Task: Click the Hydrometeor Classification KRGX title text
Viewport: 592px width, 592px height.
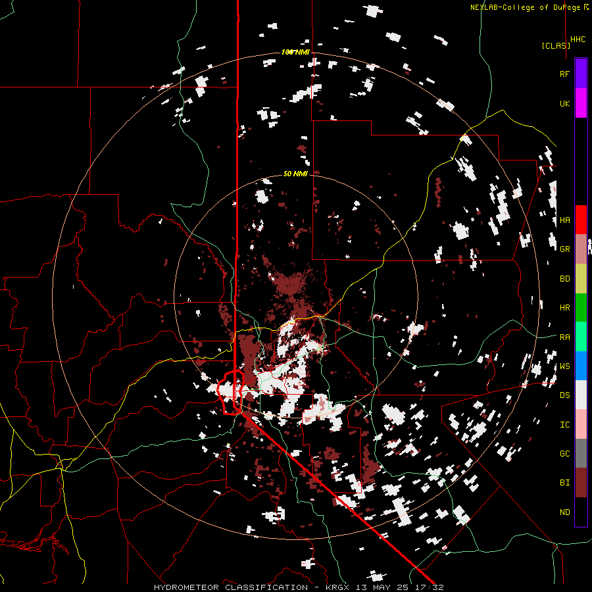Action: (x=299, y=587)
